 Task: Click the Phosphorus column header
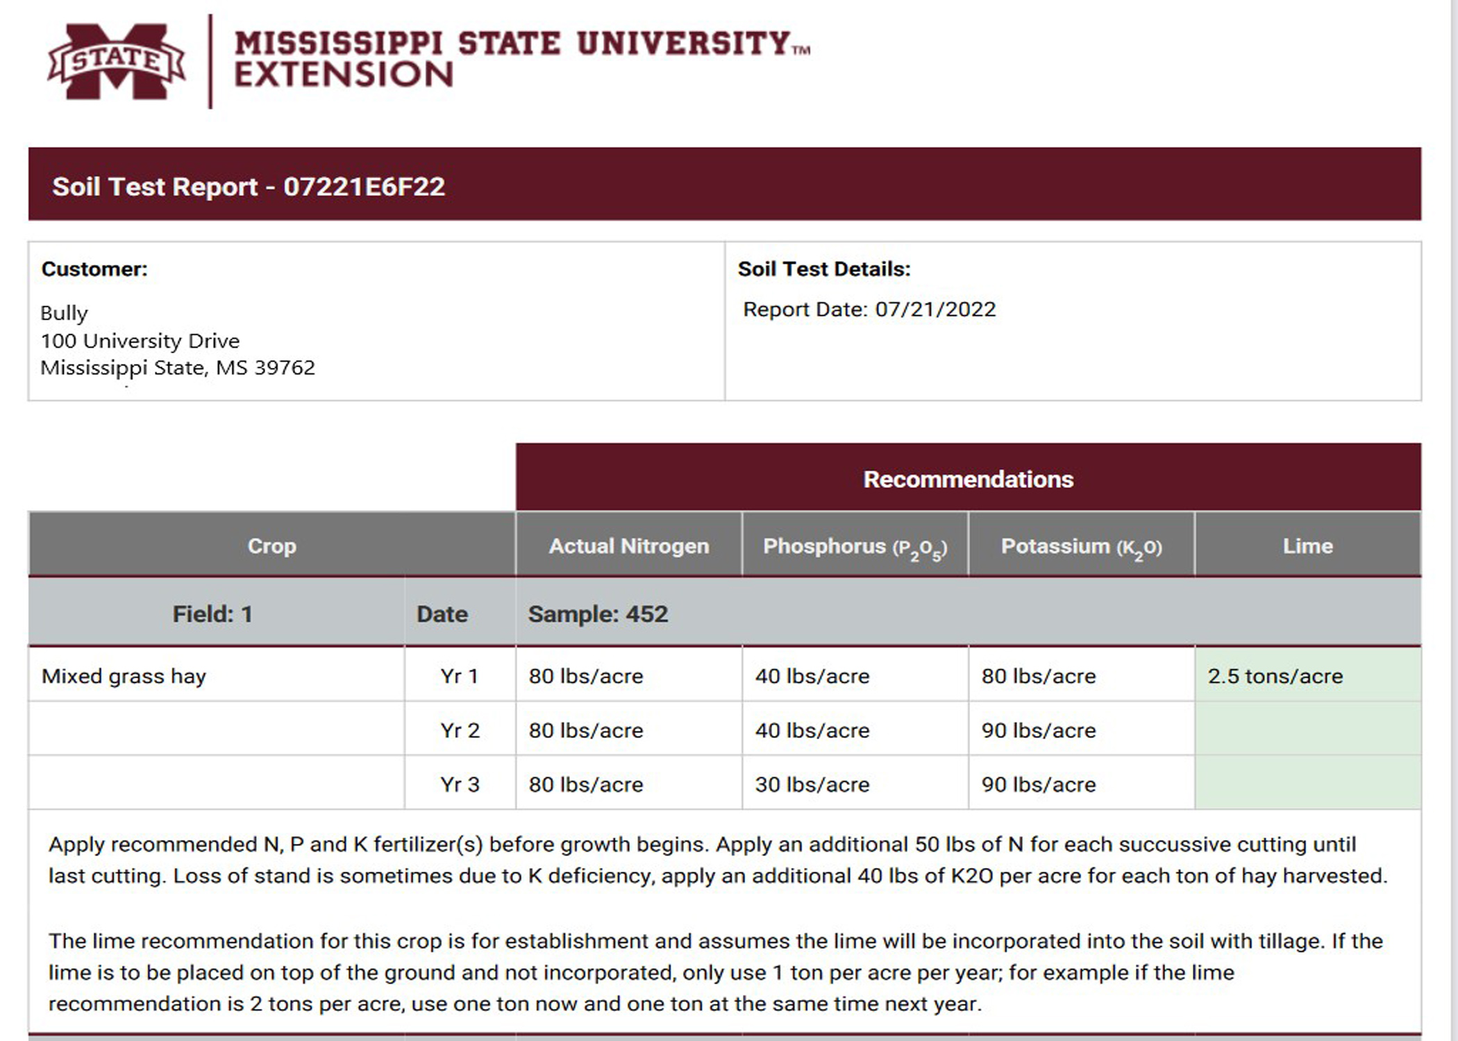855,545
